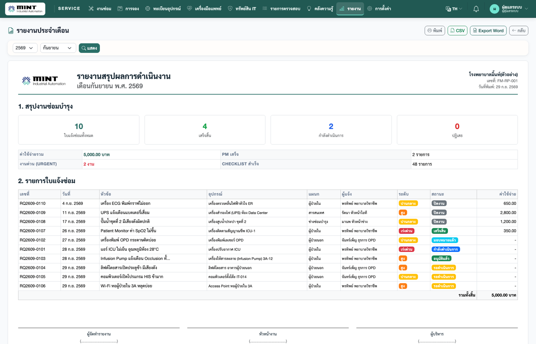Export the report as CSV
Image resolution: width=536 pixels, height=344 pixels.
coord(457,31)
